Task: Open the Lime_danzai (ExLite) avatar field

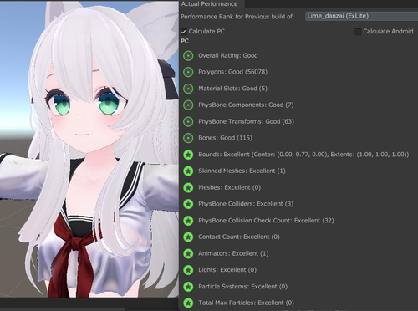Action: 362,16
